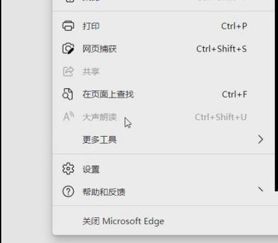The width and height of the screenshot is (278, 243).
Task: Click the 大声朗读 menu label
Action: coord(100,117)
